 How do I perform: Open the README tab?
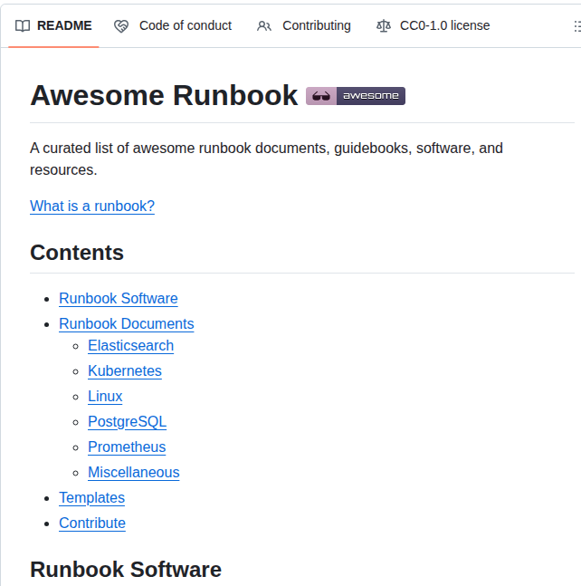point(53,25)
